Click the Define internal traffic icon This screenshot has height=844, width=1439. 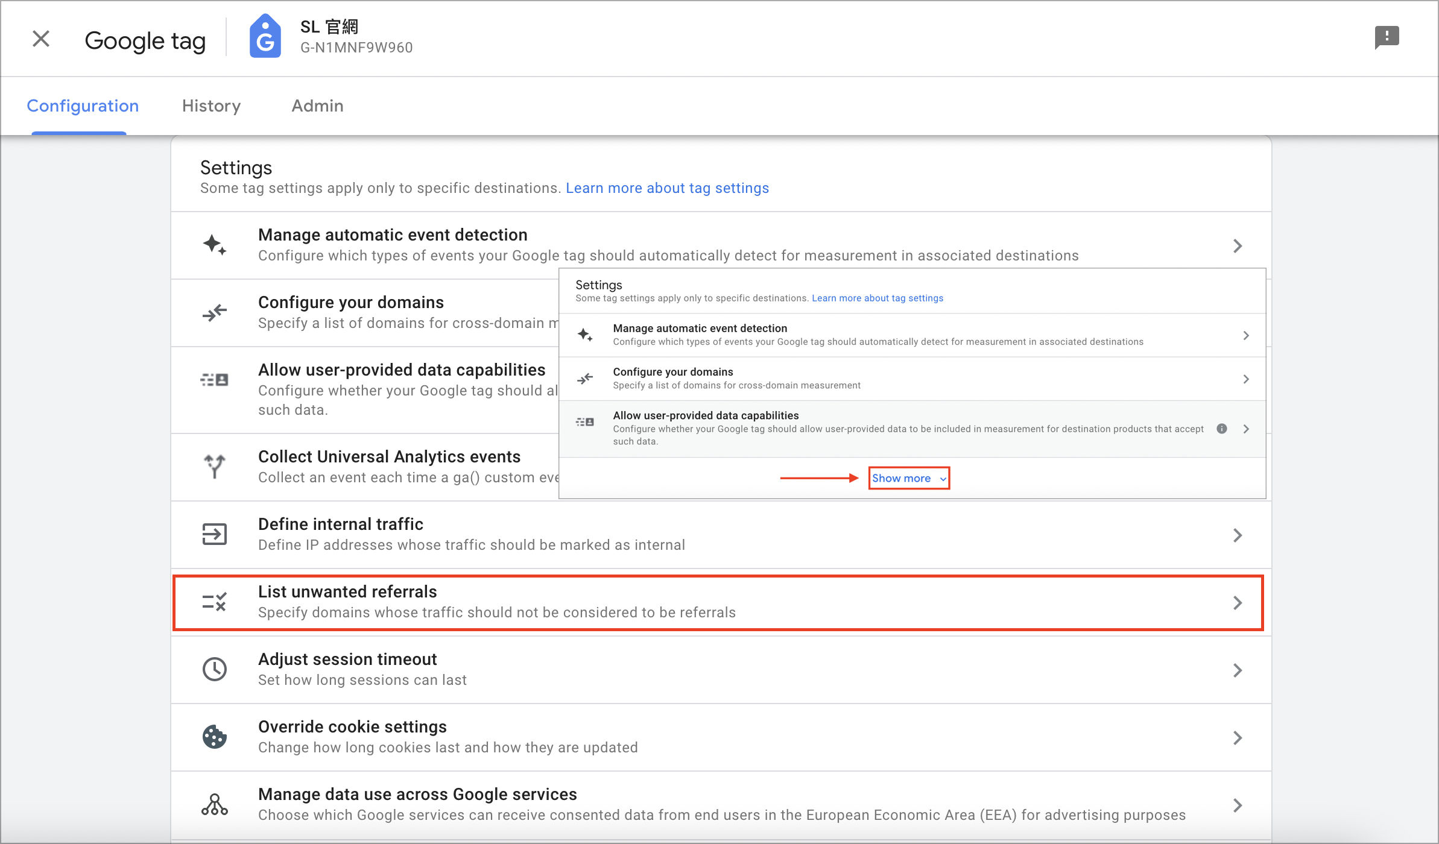[x=215, y=534]
